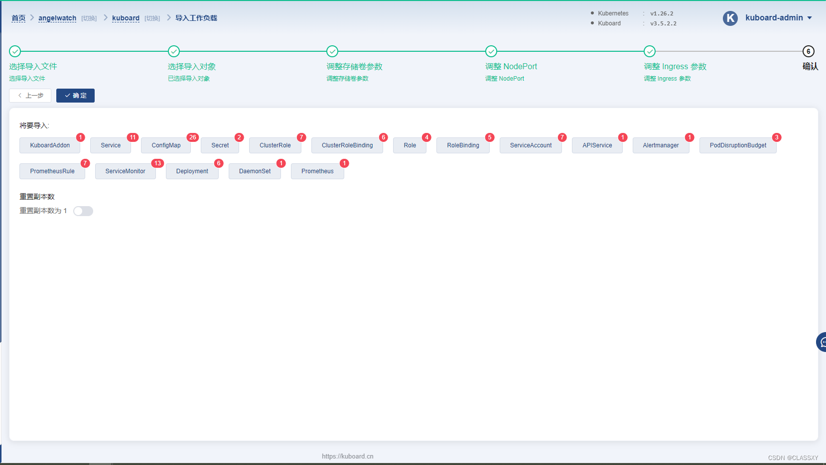Click the ServiceMonitor resource tag
Viewport: 826px width, 465px height.
(125, 171)
